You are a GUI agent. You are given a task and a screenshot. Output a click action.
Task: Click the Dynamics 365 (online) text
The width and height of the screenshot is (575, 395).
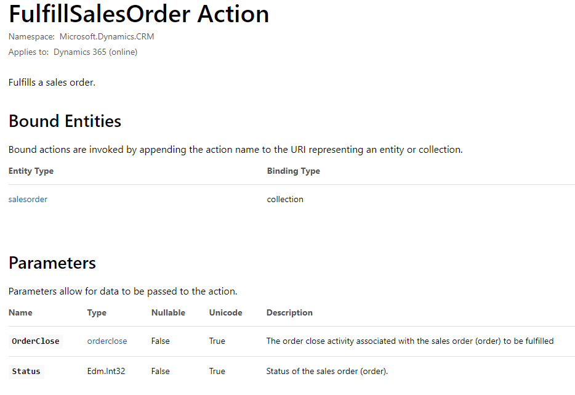(95, 52)
